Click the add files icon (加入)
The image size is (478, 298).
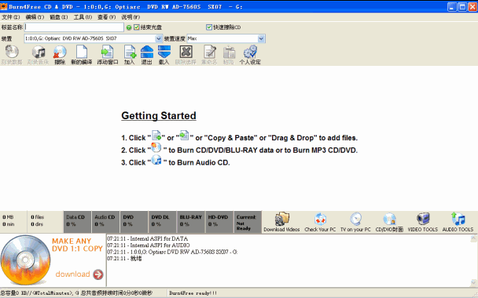(x=130, y=52)
